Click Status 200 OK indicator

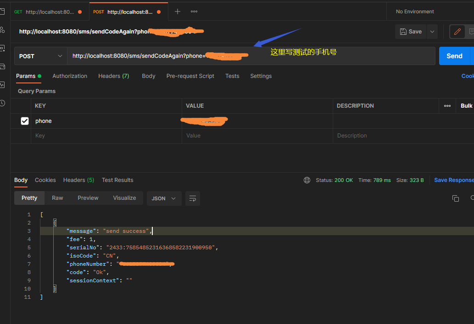(335, 180)
